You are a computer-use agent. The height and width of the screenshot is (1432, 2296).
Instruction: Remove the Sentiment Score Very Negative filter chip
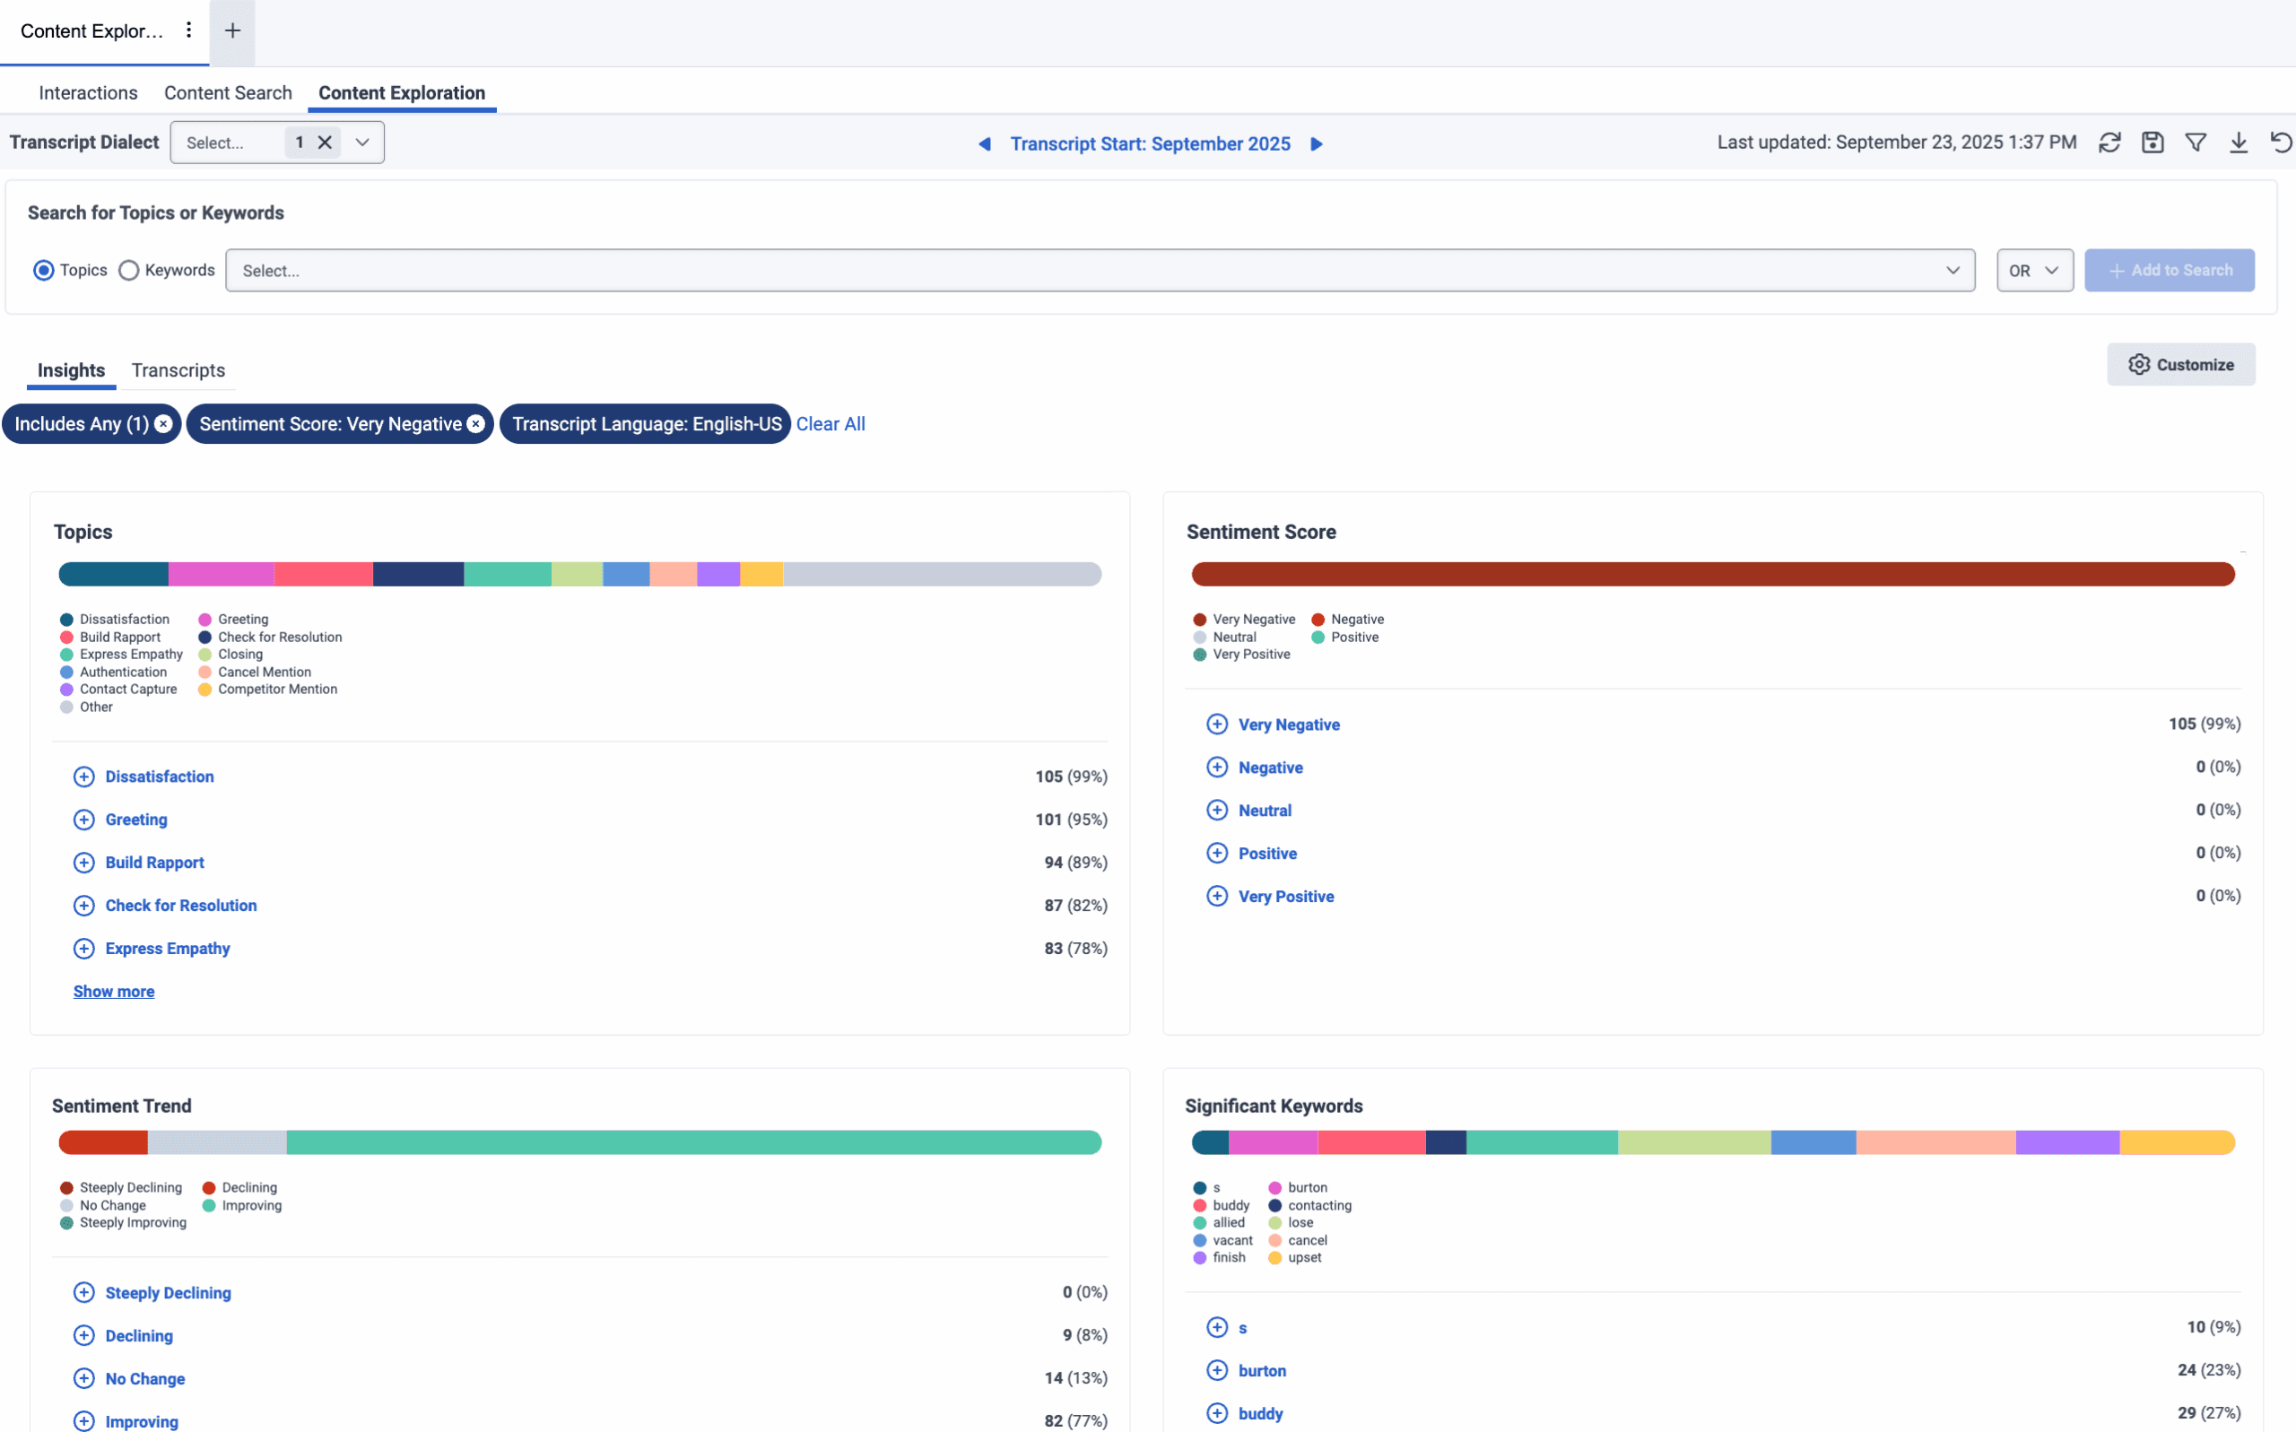(475, 423)
